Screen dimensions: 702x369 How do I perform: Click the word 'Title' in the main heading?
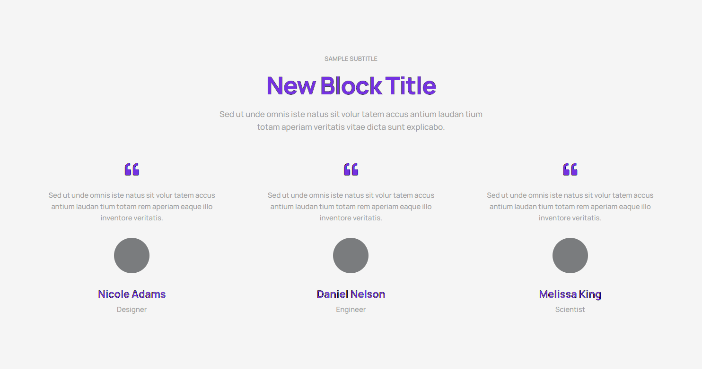pyautogui.click(x=411, y=86)
